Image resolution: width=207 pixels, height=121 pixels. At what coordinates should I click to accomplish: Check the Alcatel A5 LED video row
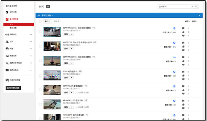click(40, 104)
